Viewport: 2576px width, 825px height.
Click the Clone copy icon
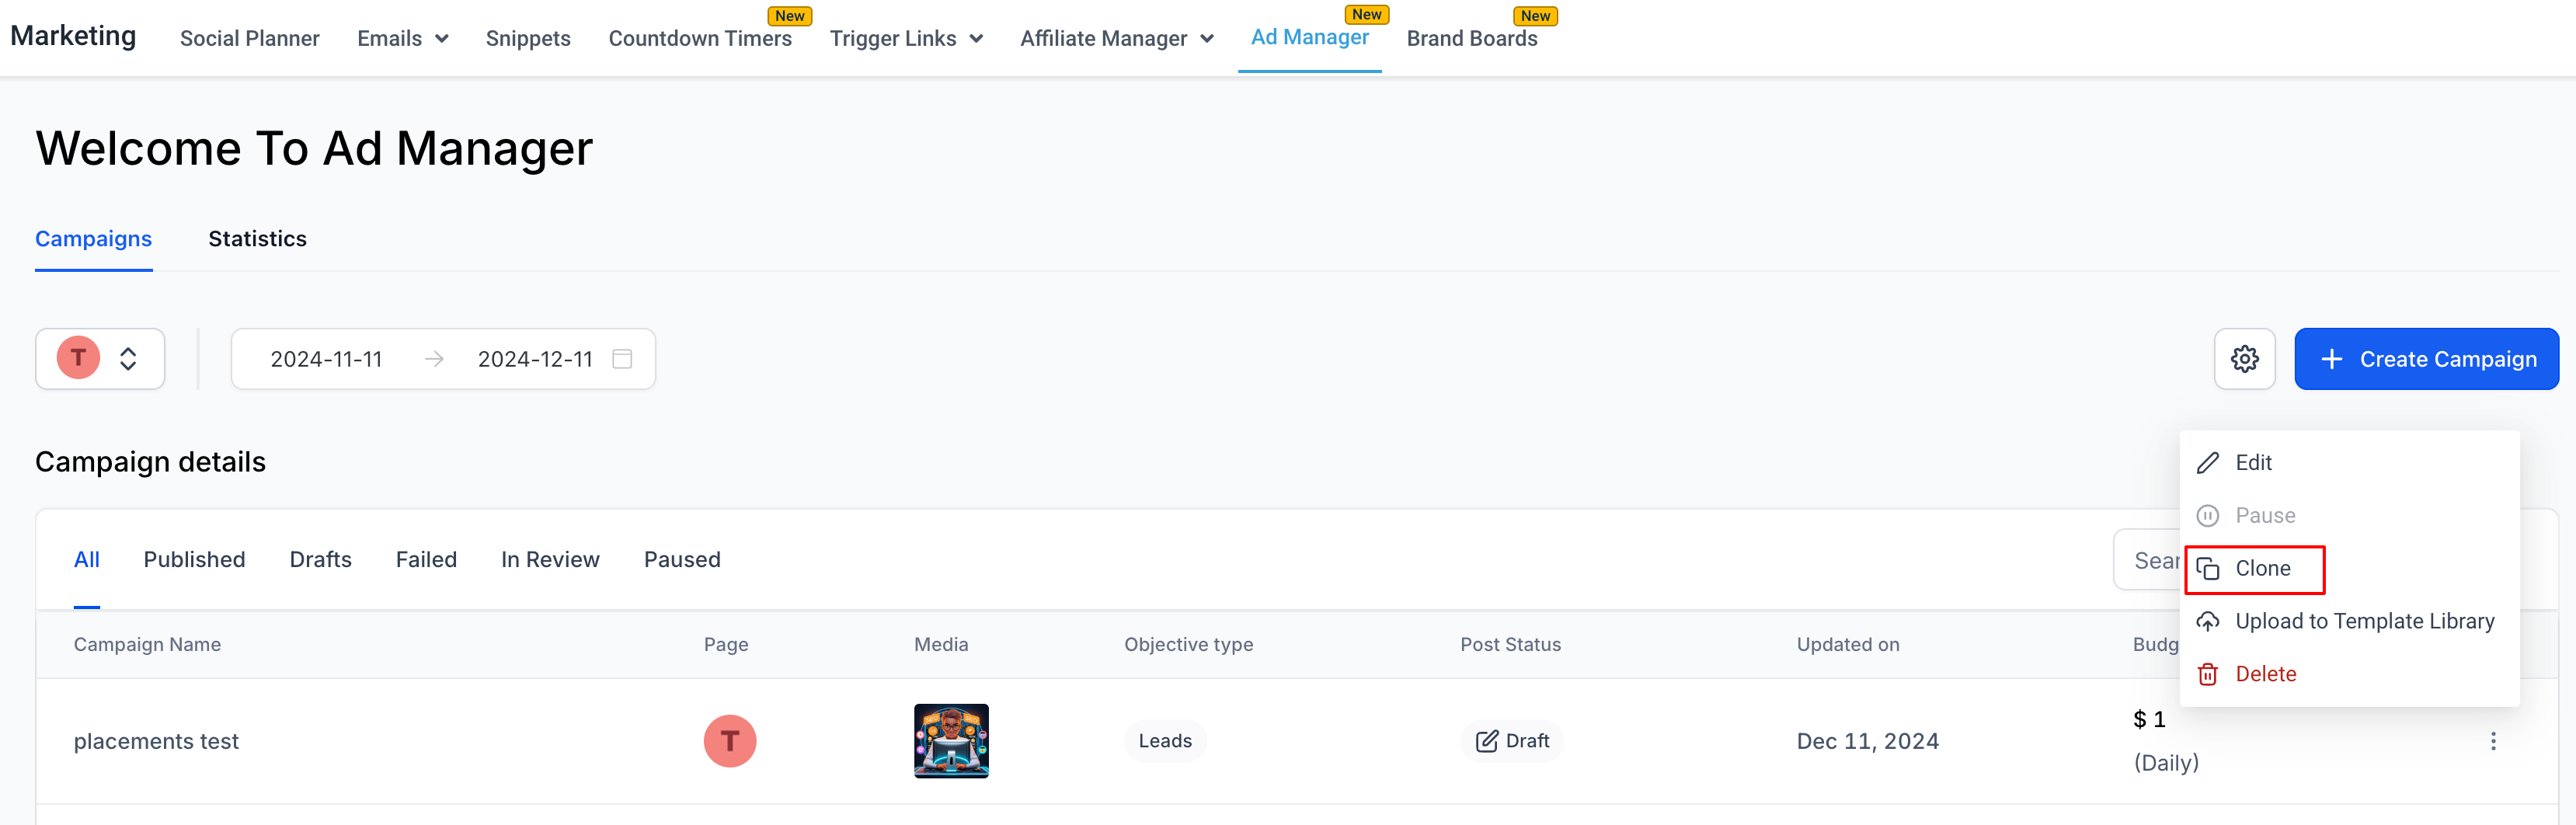point(2207,569)
